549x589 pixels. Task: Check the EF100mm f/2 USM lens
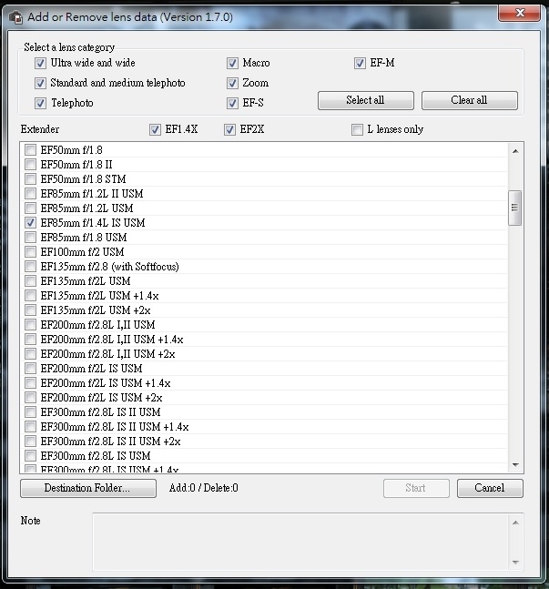point(30,251)
